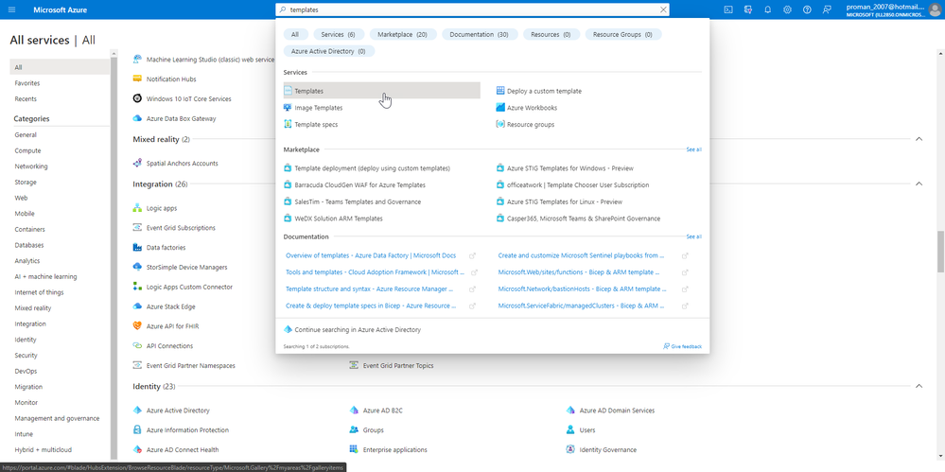This screenshot has width=945, height=472.
Task: Collapse the Identity section
Action: coord(919,386)
